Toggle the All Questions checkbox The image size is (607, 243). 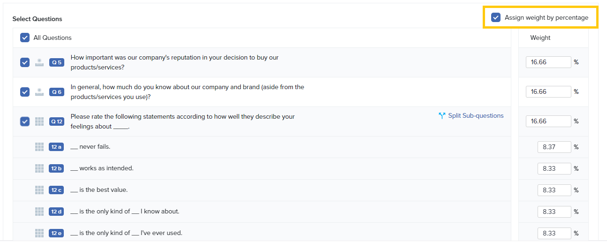[25, 38]
